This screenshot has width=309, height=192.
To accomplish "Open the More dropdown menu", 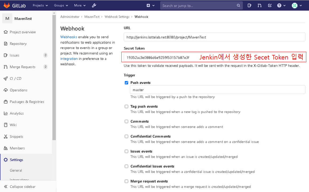I will [x=80, y=6].
